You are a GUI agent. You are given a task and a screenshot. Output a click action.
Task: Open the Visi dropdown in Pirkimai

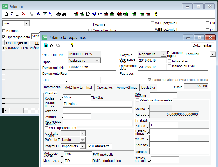pos(27,23)
